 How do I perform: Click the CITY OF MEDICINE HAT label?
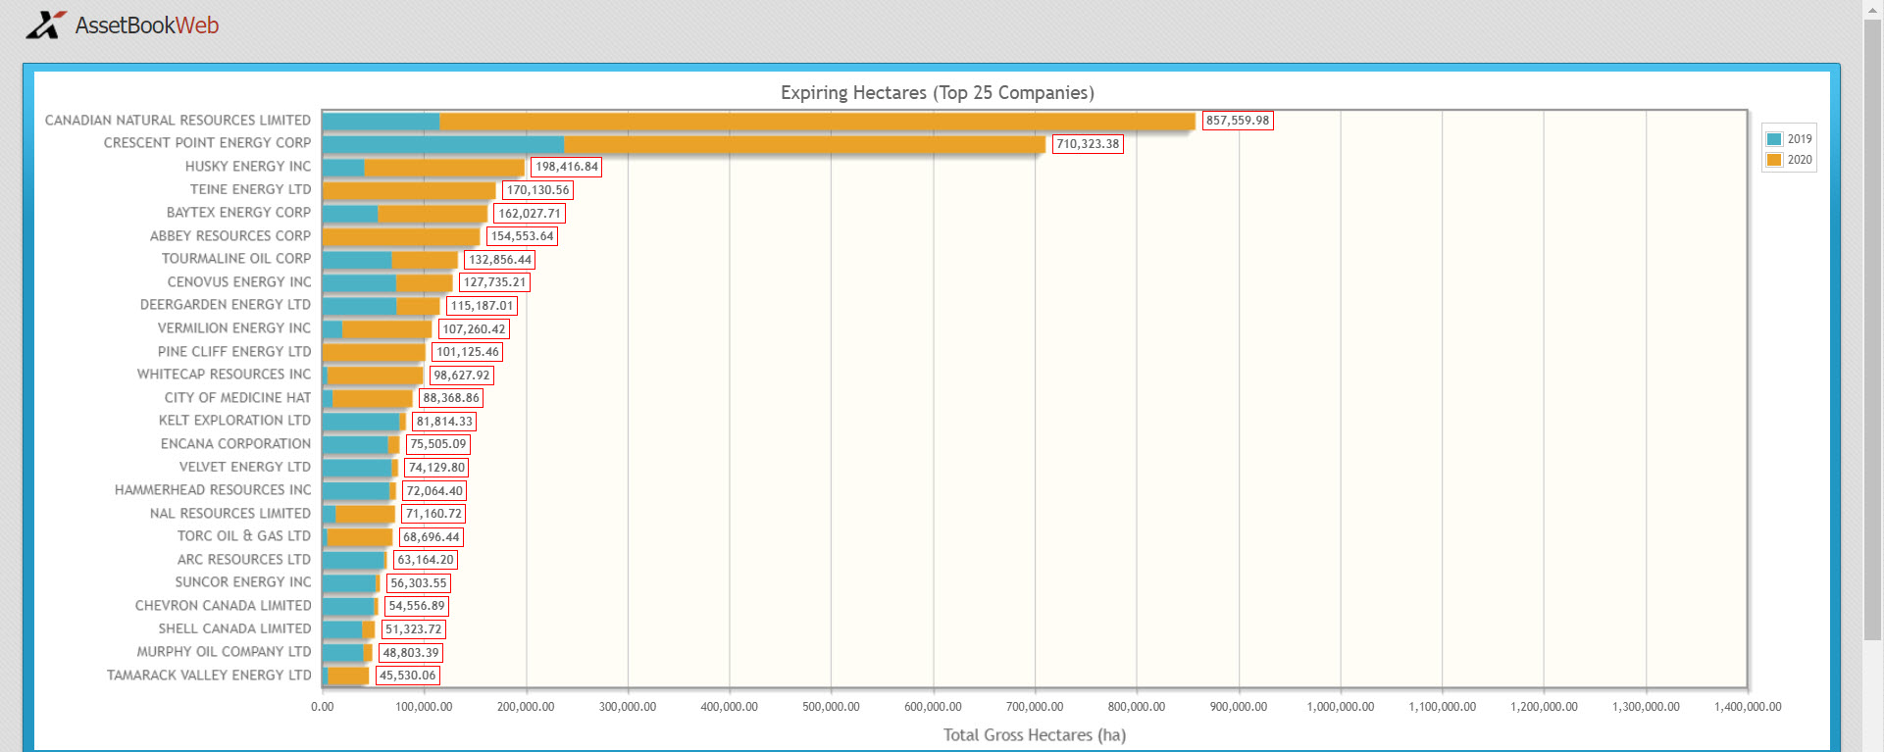point(237,398)
